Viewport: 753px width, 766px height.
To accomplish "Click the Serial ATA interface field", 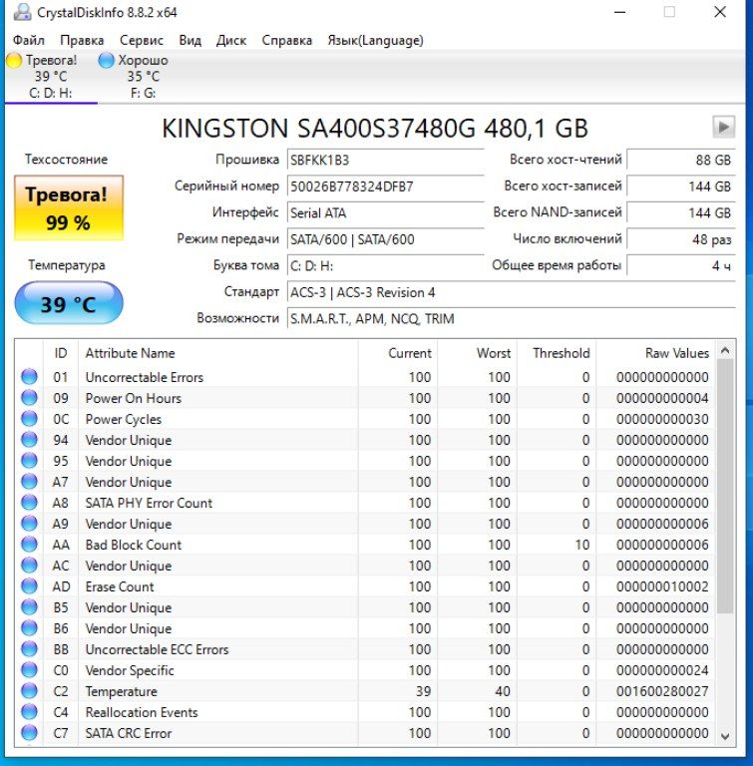I will [x=385, y=213].
